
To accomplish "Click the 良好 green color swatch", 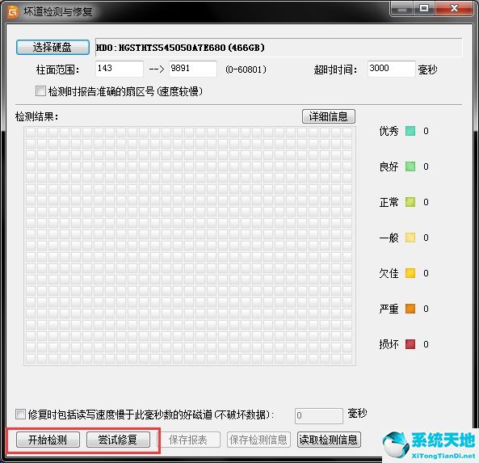I will point(410,166).
